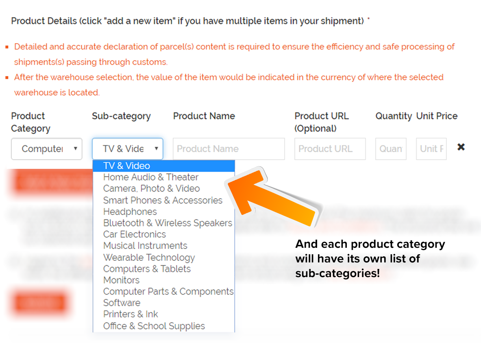Select Wearable Technology option
The height and width of the screenshot is (356, 481).
point(164,257)
